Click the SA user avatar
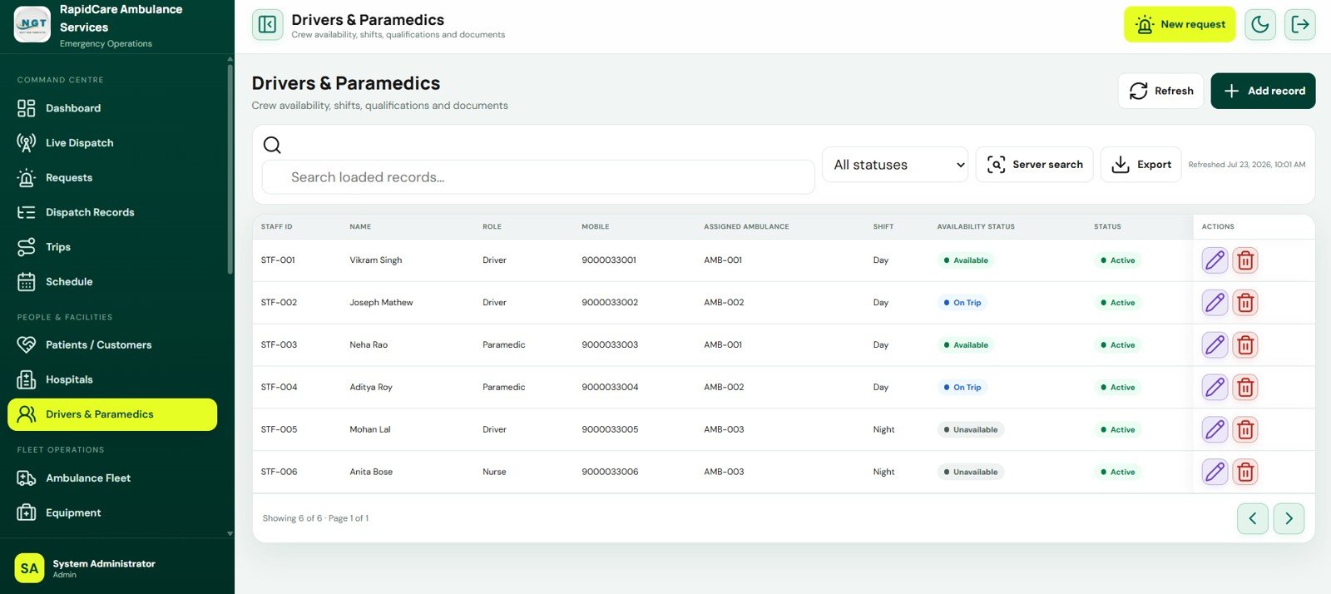Viewport: 1331px width, 594px height. 29,568
